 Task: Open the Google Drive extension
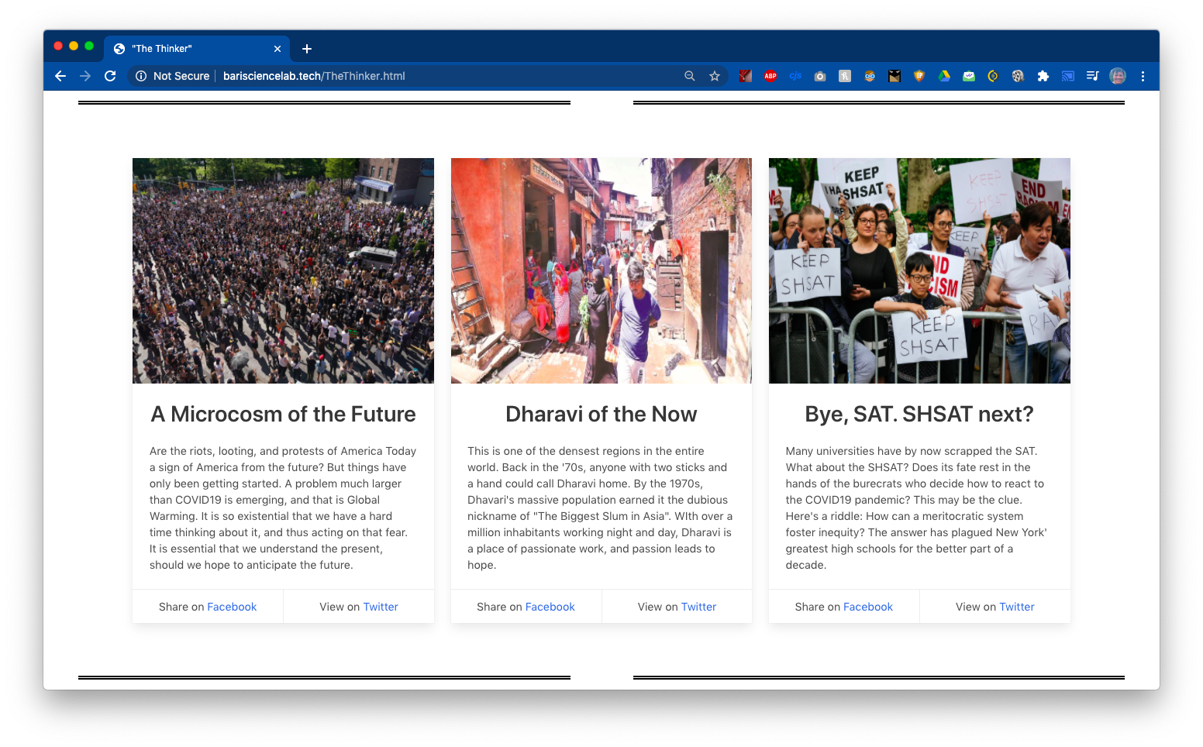coord(944,76)
